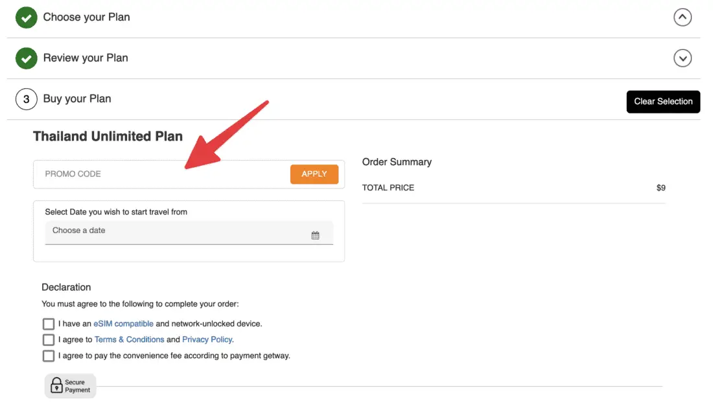
Task: Click the green checkmark beside Choose your Plan
Action: tap(26, 18)
